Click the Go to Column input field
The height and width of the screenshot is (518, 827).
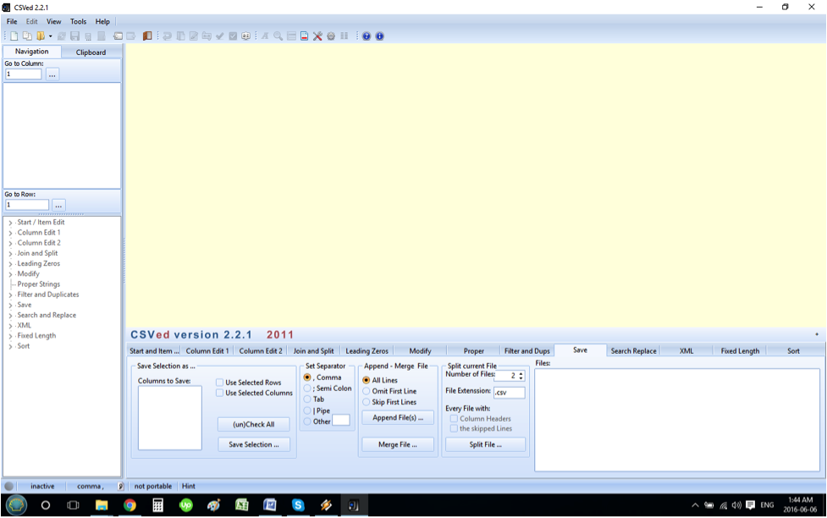pos(23,74)
